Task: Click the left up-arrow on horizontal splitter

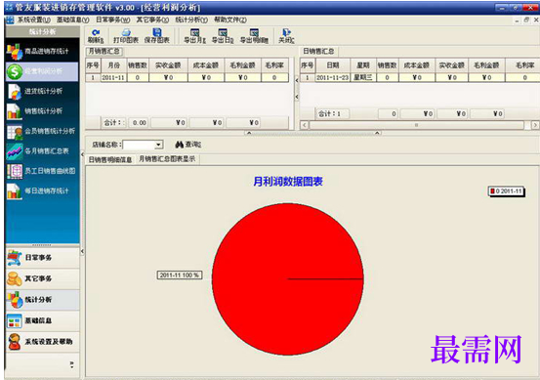Action: pyautogui.click(x=249, y=133)
